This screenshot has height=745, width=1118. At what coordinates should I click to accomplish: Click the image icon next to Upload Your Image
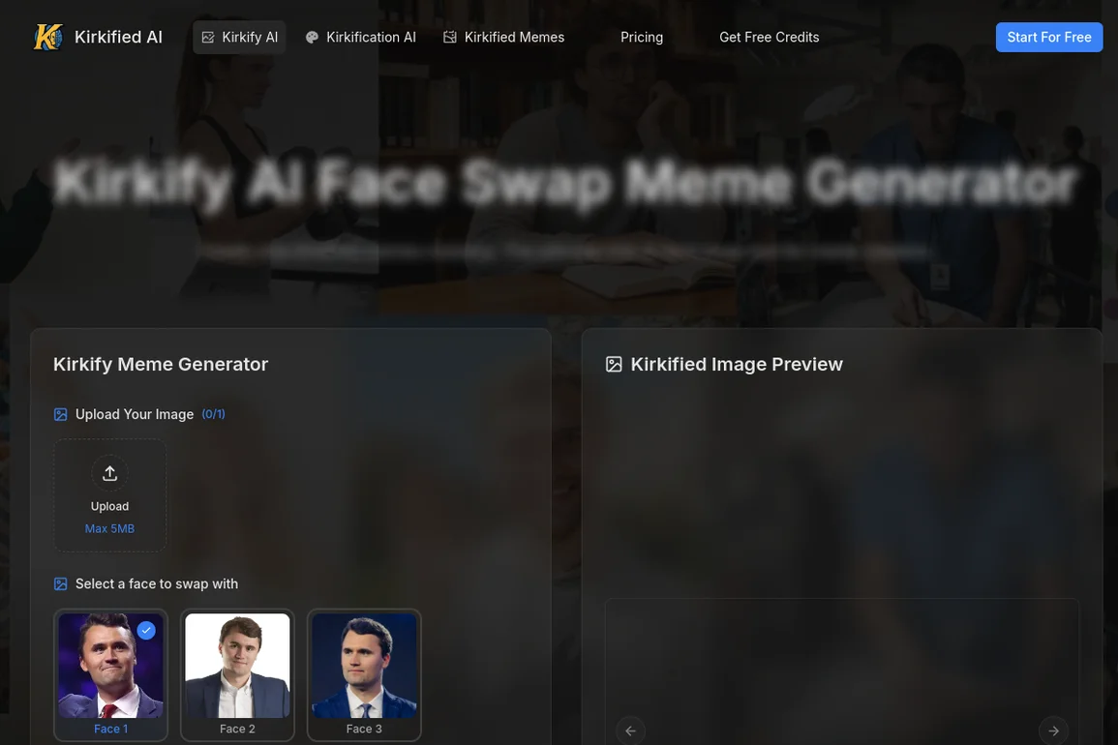pyautogui.click(x=61, y=414)
